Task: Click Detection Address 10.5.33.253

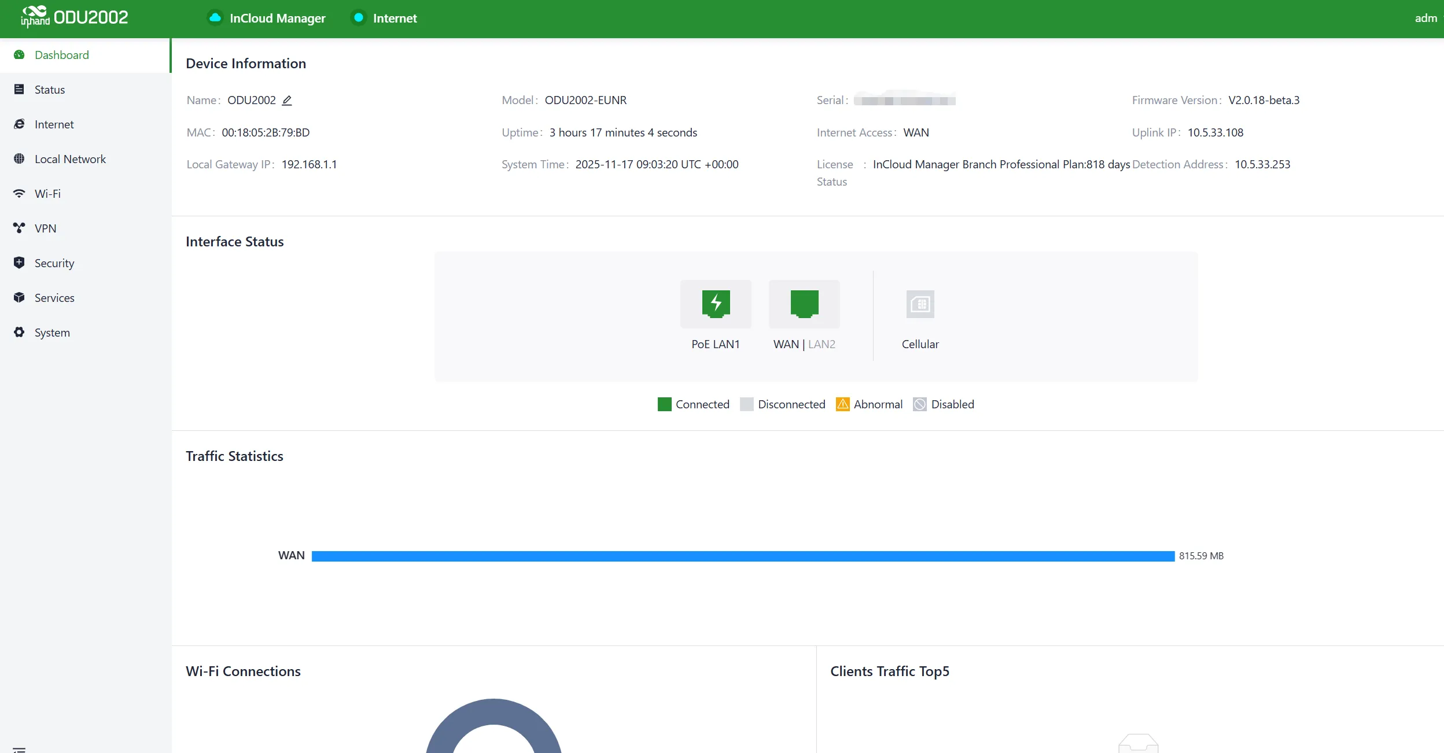Action: point(1262,164)
